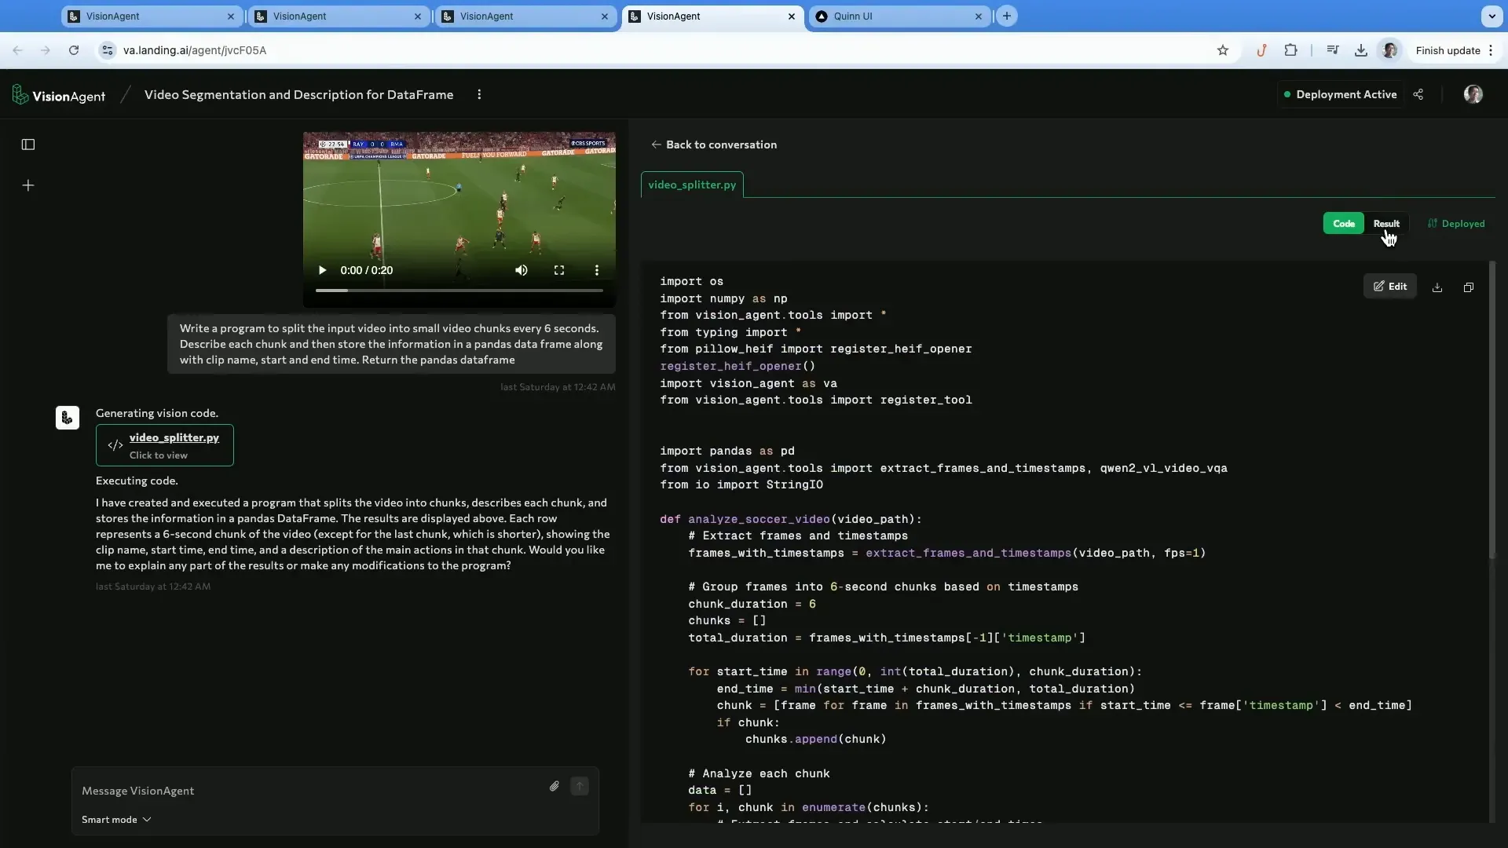Copy the code with the copy icon
This screenshot has height=848, width=1508.
1469,287
